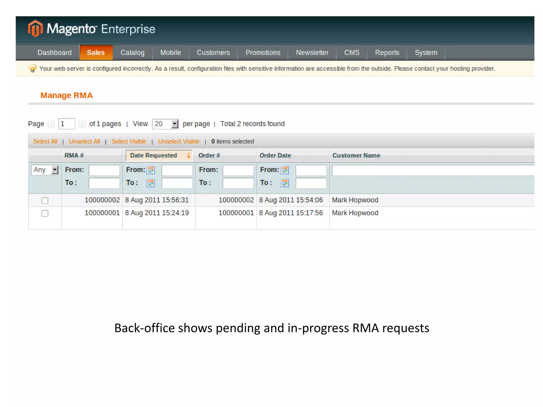Open the Promotions menu

pos(263,52)
